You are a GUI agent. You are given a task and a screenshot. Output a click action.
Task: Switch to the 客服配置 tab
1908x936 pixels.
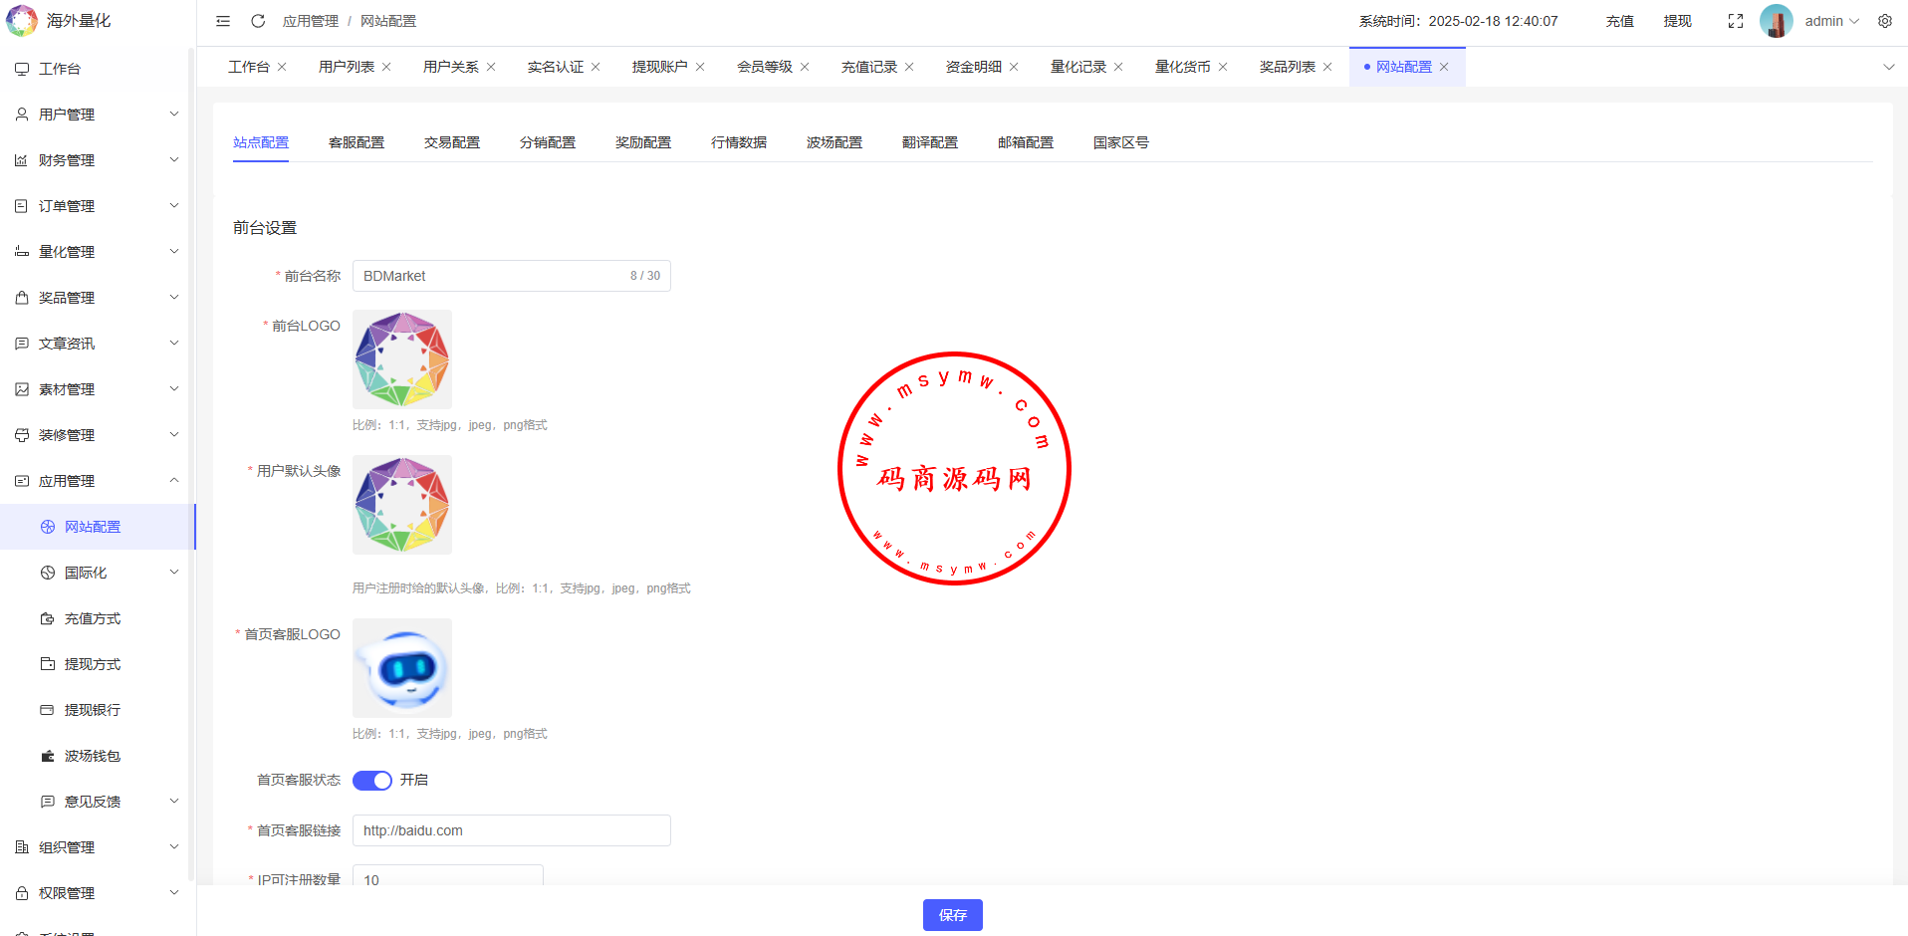(x=357, y=142)
